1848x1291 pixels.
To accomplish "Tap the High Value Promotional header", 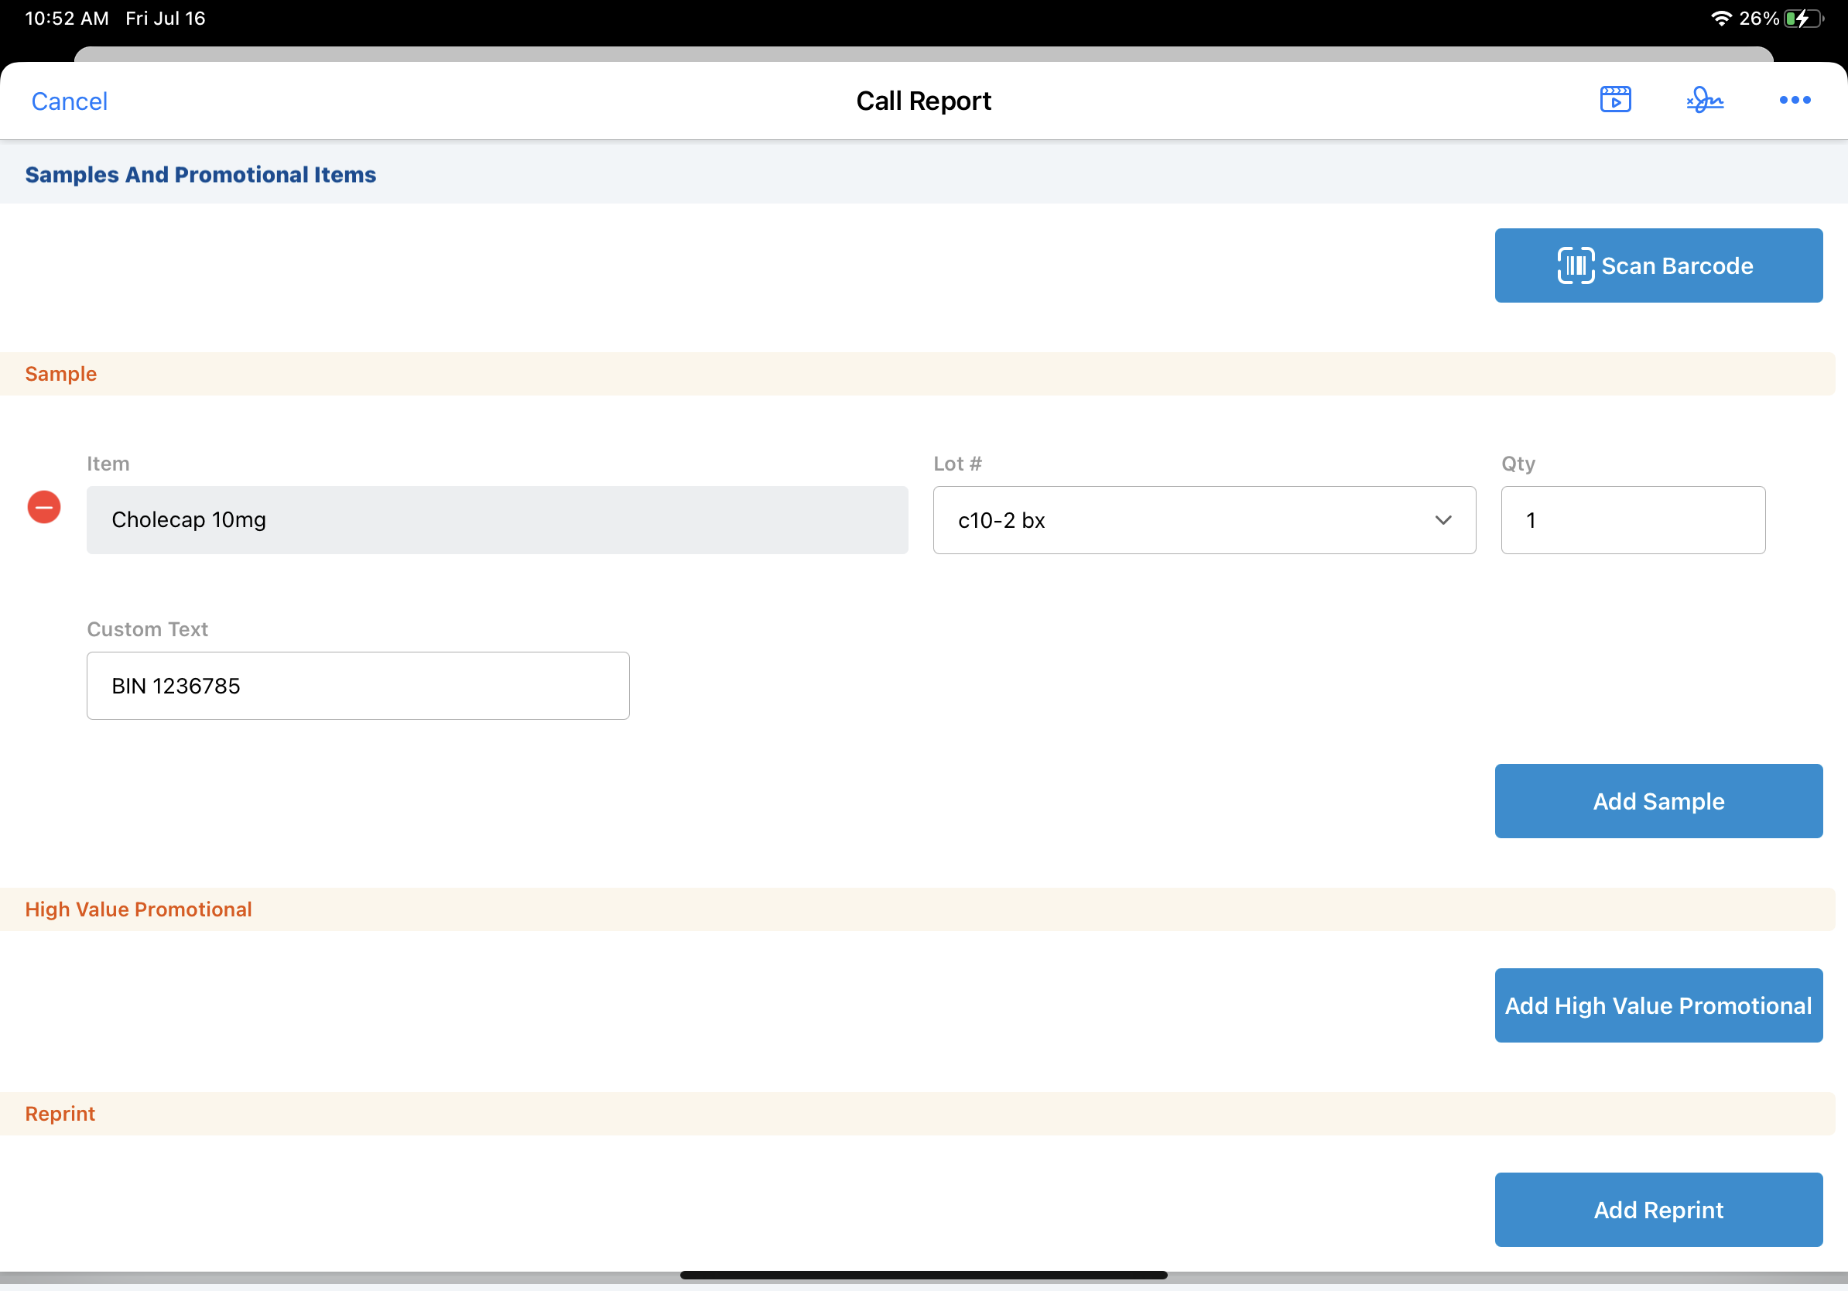I will 139,909.
